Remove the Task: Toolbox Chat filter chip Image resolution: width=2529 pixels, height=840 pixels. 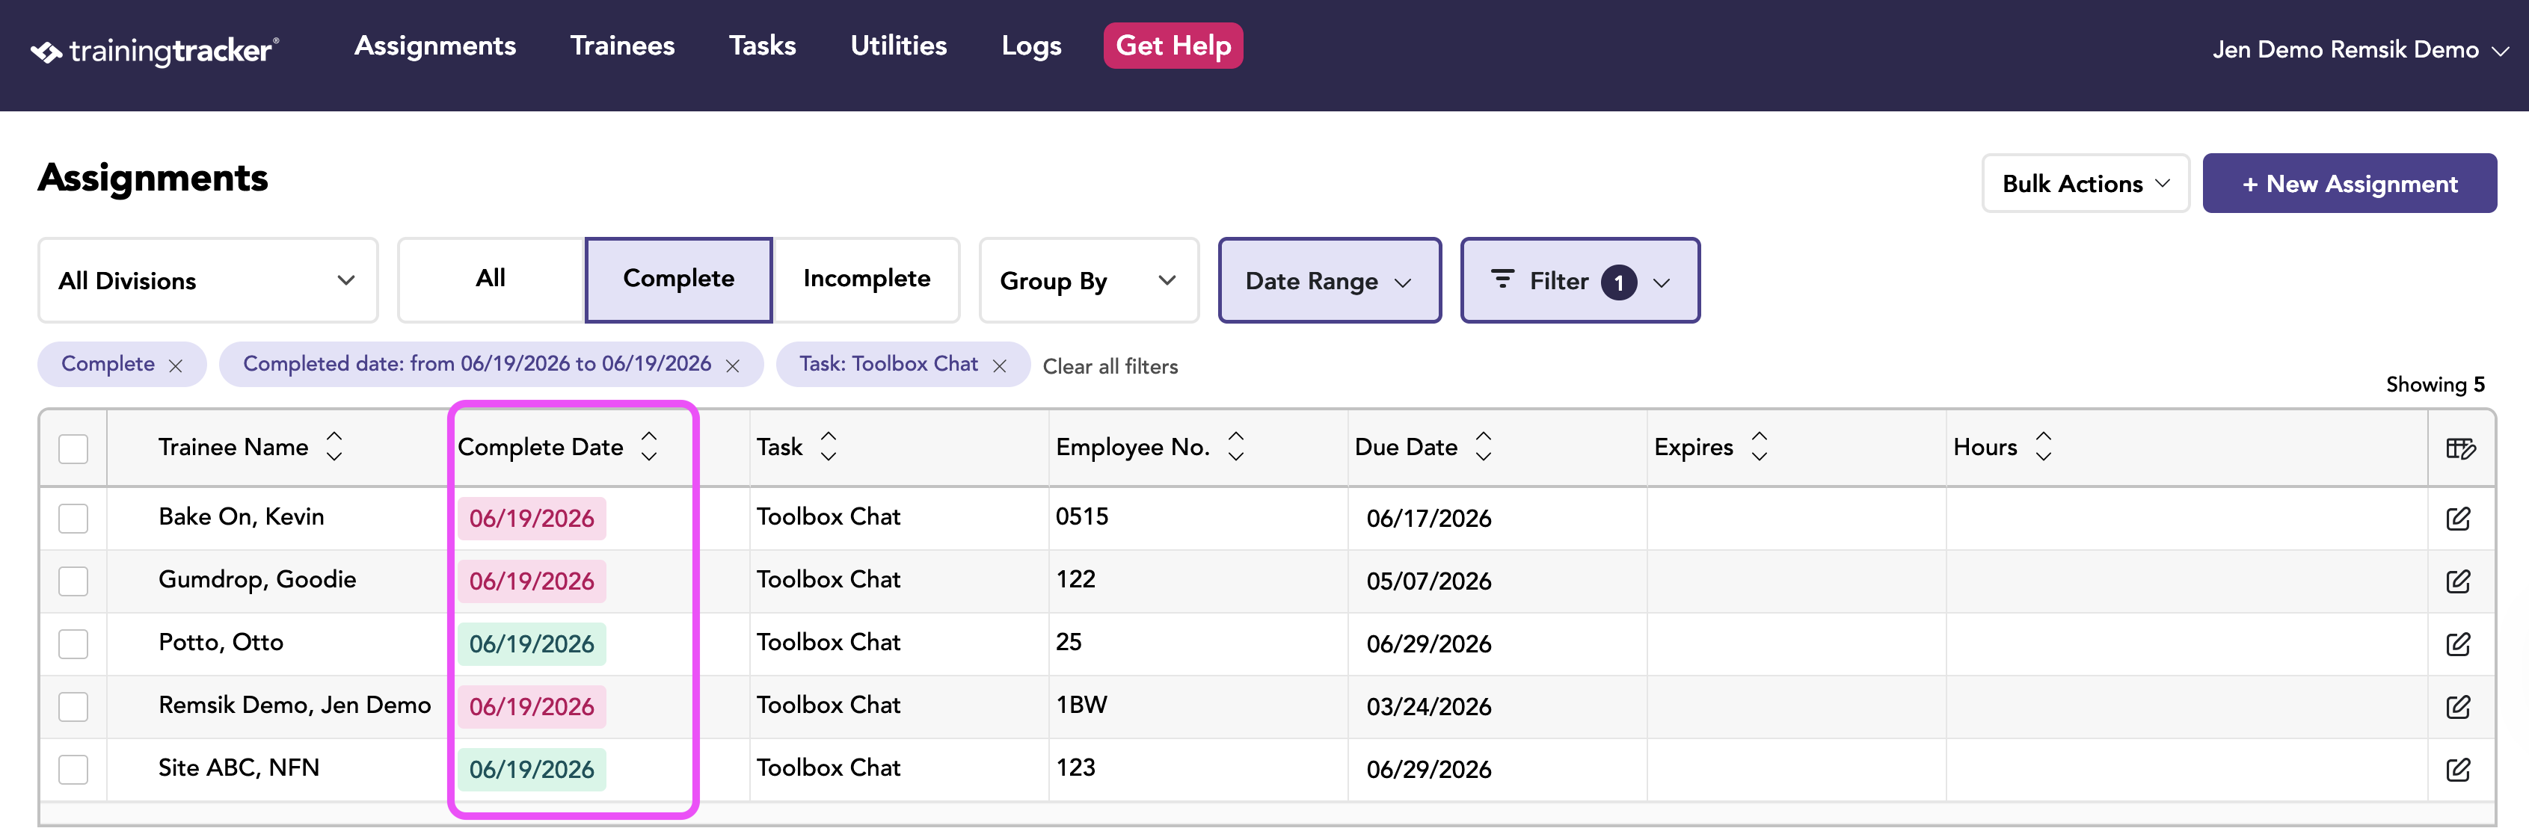(x=1000, y=366)
